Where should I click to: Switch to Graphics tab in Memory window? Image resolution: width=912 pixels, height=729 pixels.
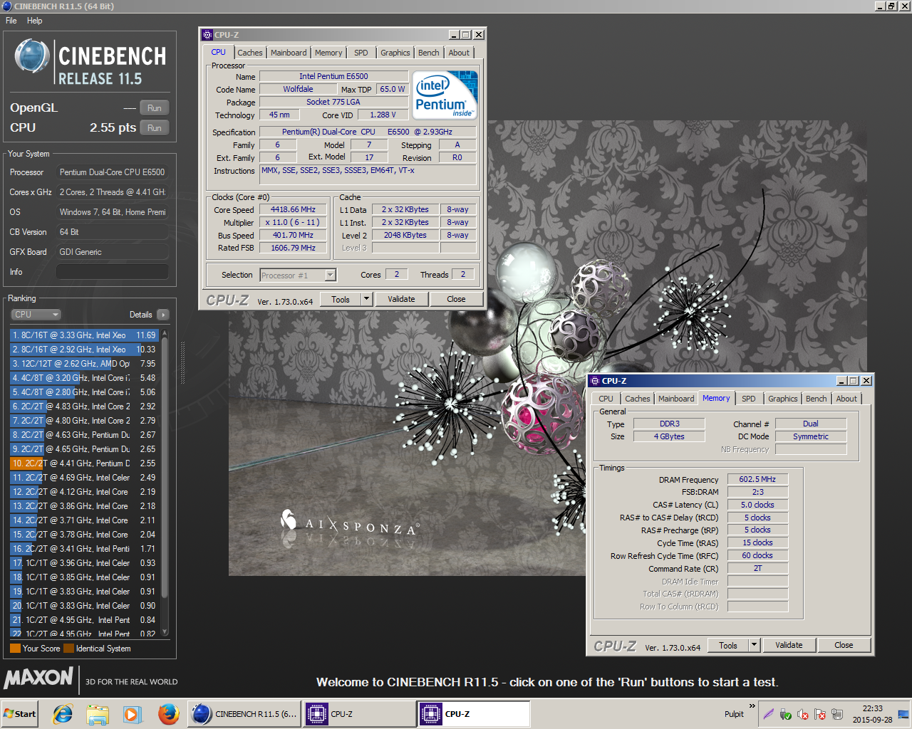pos(783,399)
